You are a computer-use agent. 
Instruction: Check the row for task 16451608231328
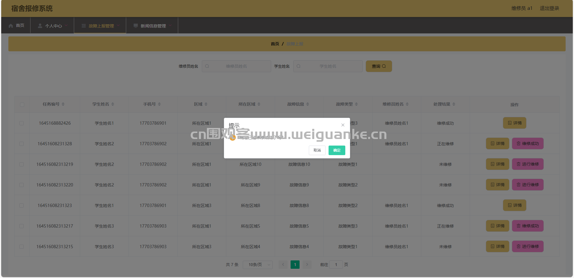[x=22, y=144]
